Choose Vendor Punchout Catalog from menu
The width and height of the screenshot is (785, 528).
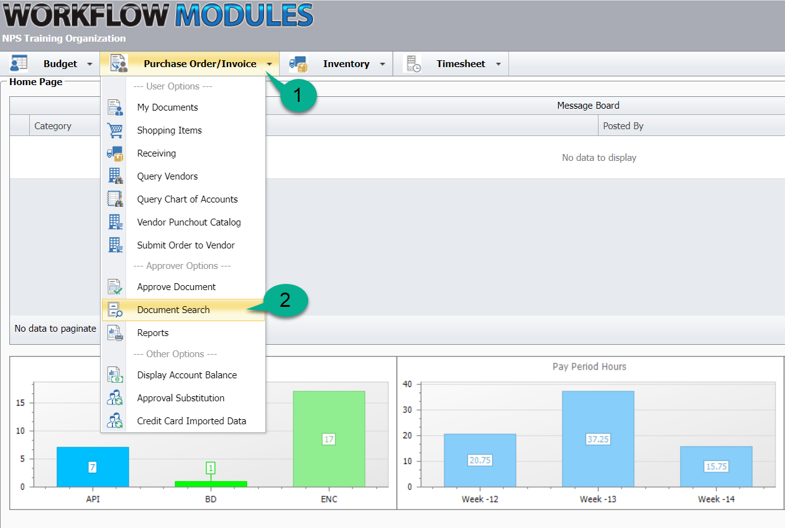(x=189, y=222)
